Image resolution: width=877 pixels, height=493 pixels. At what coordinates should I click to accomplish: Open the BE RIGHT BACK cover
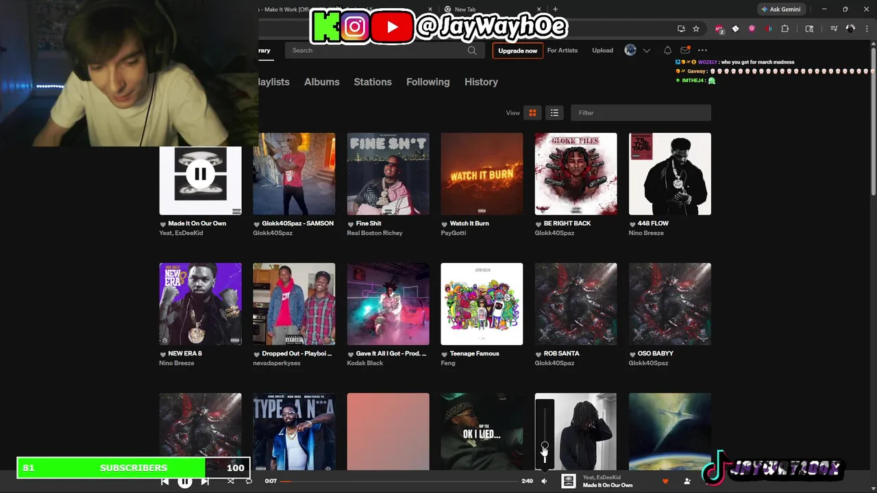click(x=576, y=174)
